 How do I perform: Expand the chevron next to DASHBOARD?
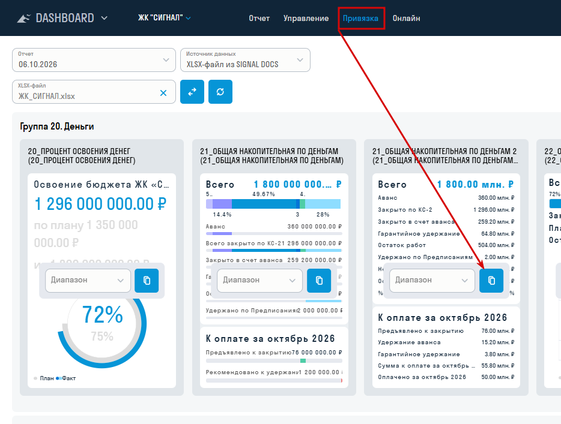coord(104,18)
